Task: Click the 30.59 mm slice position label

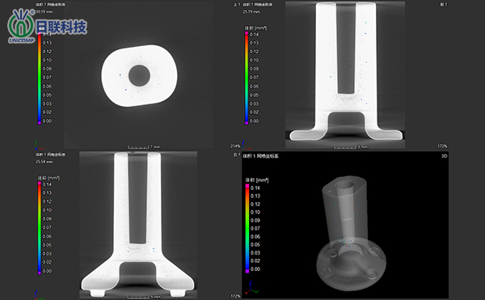Action: (44, 12)
